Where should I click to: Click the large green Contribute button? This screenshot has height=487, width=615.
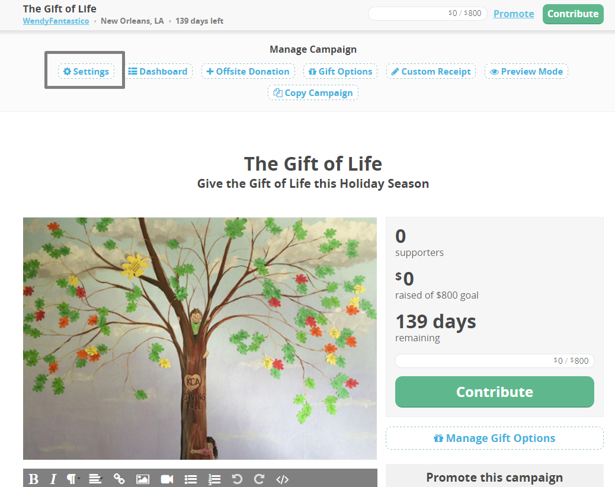click(494, 392)
